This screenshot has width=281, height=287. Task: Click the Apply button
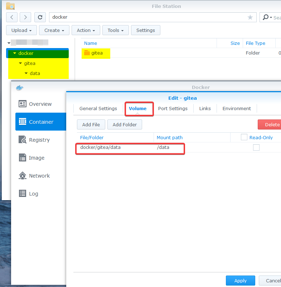click(x=240, y=281)
